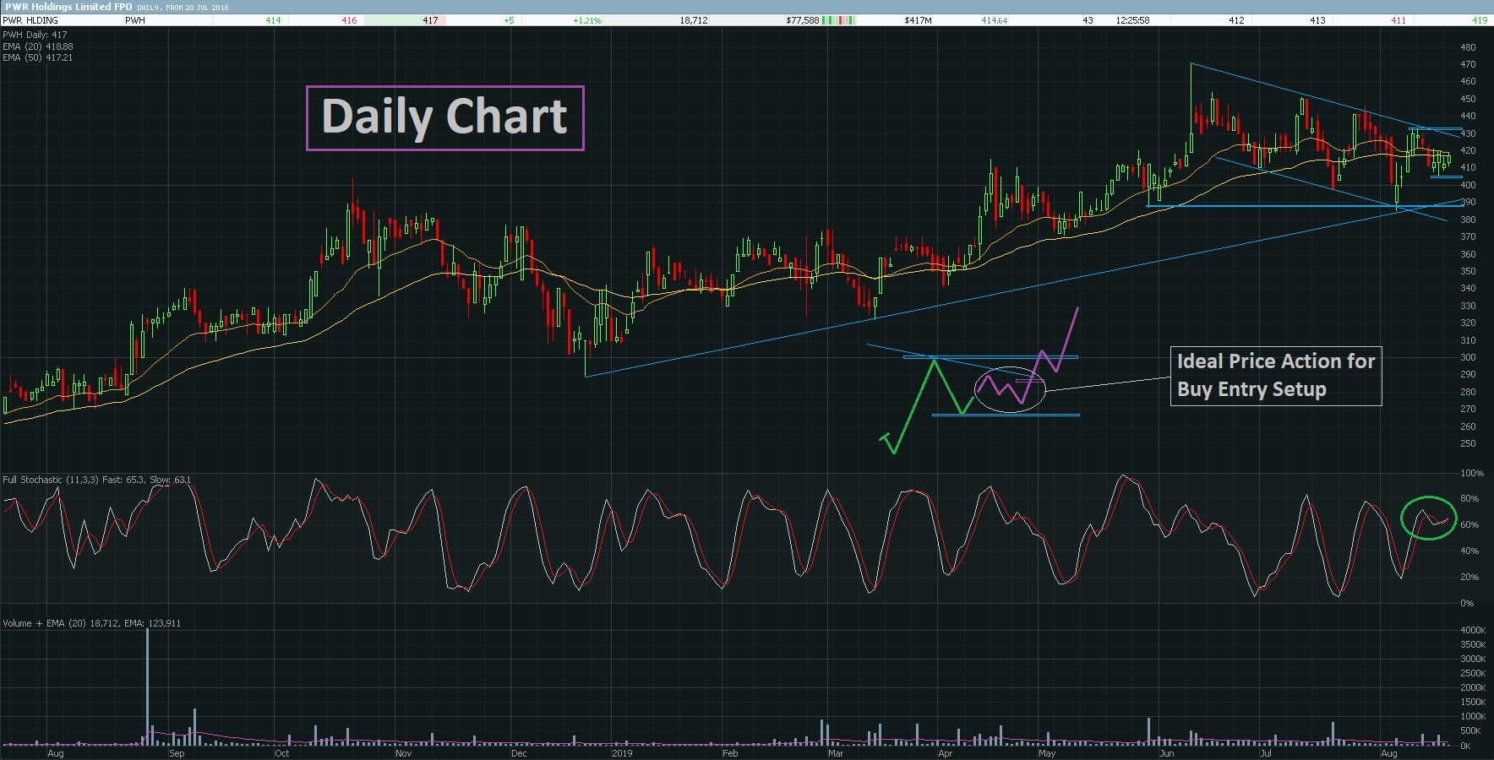Click the 12:25:58 time cell
The image size is (1494, 760).
click(x=1132, y=20)
